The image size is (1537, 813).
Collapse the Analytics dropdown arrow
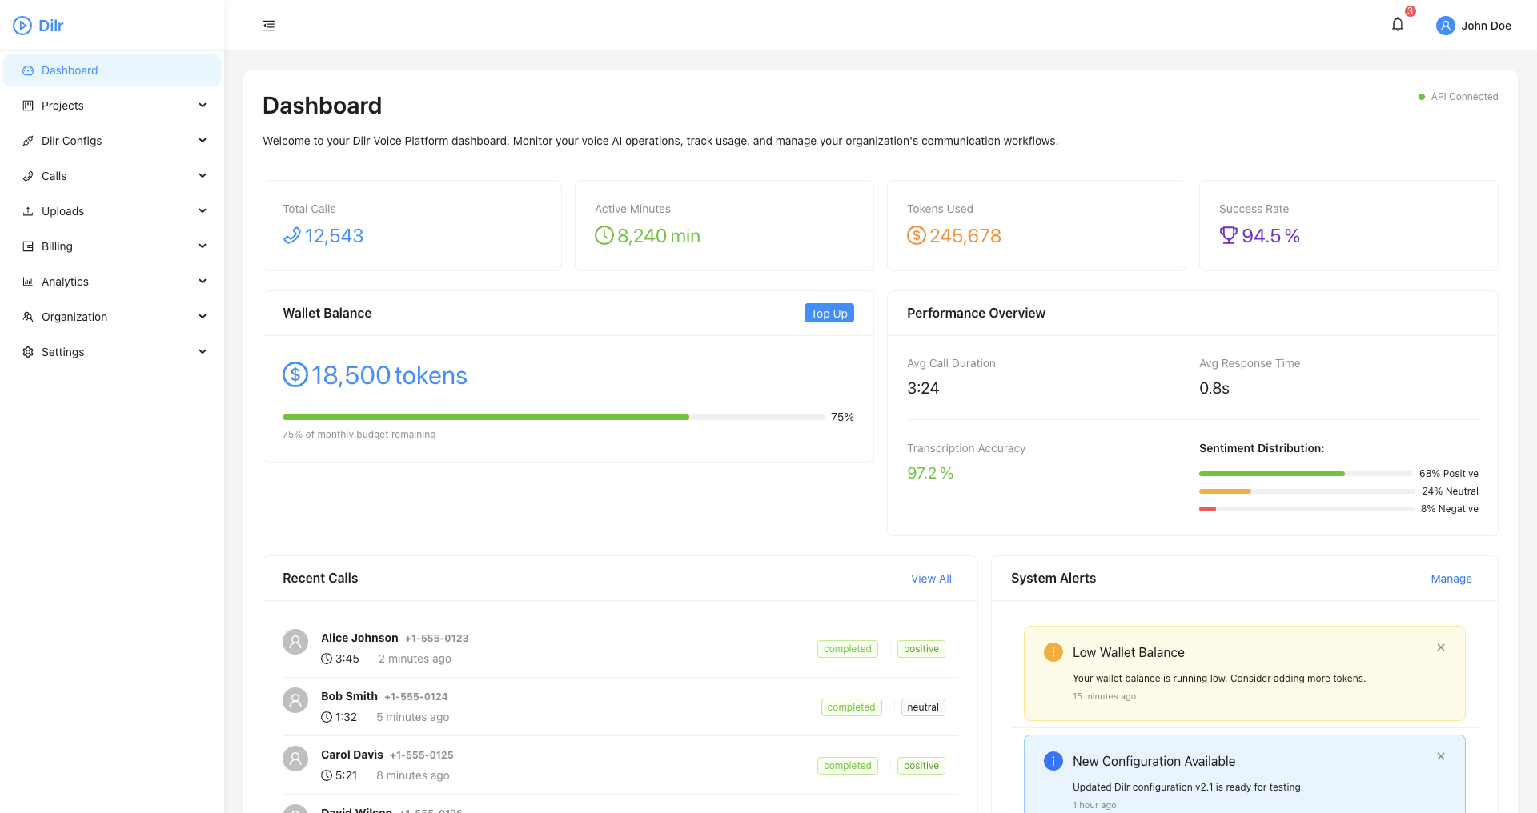point(203,281)
